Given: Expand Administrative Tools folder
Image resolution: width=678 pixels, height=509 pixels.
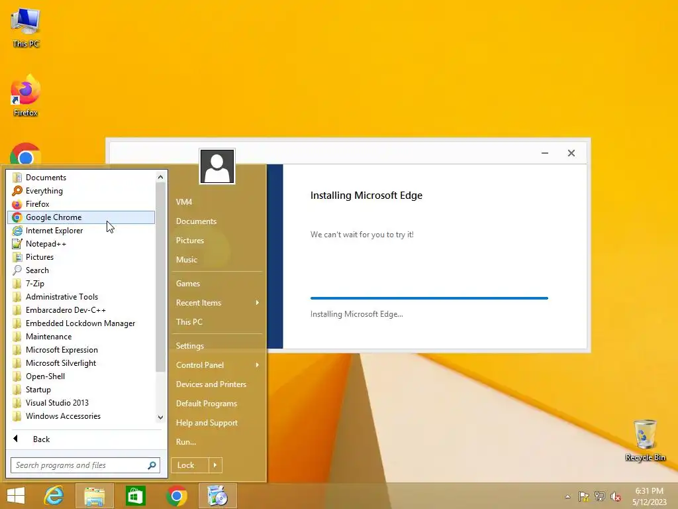Looking at the screenshot, I should coord(81,297).
